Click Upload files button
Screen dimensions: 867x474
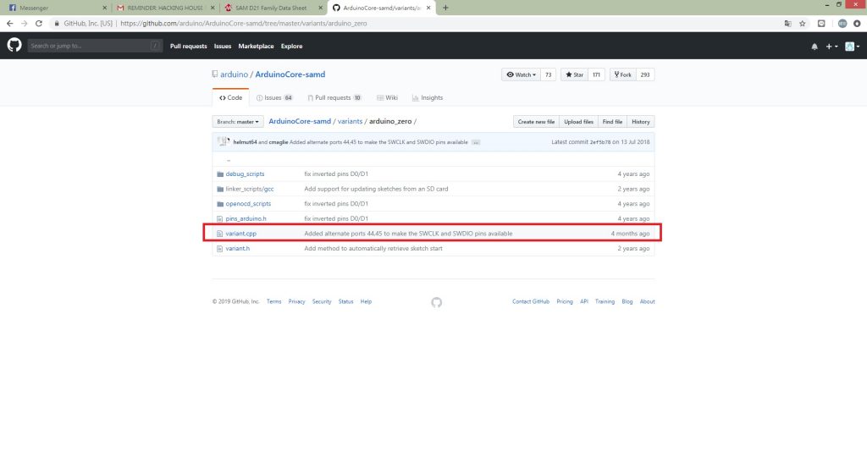pos(578,122)
